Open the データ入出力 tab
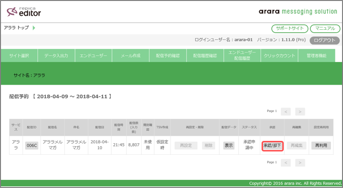The height and width of the screenshot is (188, 343). [56, 56]
